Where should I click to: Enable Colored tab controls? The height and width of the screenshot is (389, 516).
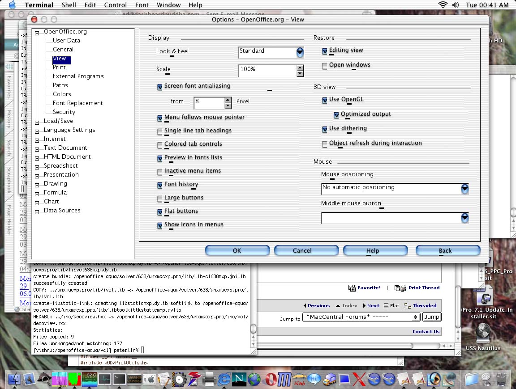[160, 145]
